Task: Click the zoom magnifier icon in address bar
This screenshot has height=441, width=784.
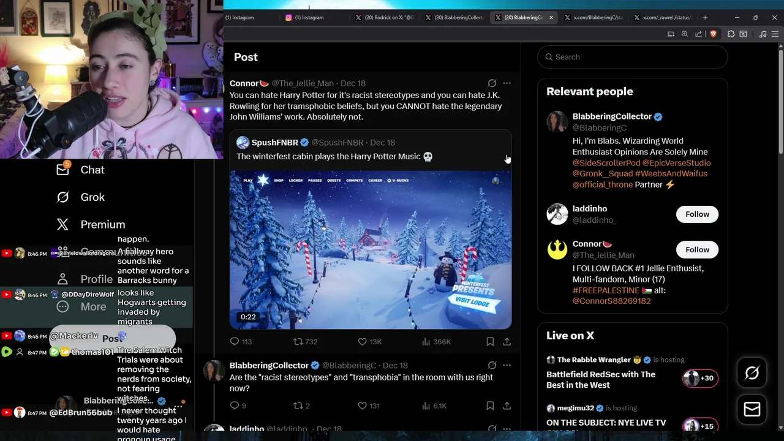Action: [685, 34]
